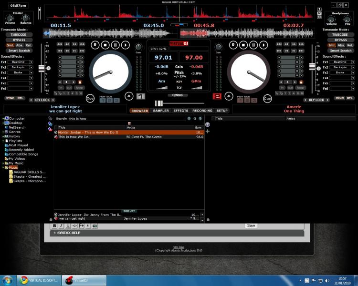Select left Abs. timecode mode
The image size is (358, 286).
tap(20, 45)
